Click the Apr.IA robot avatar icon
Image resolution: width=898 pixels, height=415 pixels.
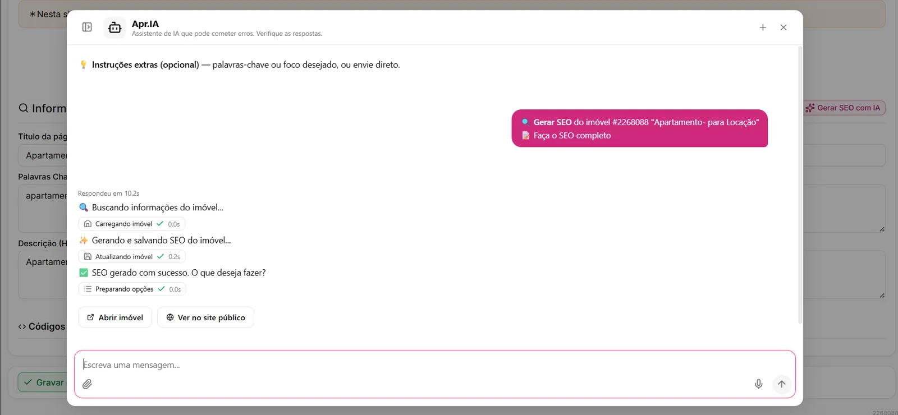[x=114, y=27]
